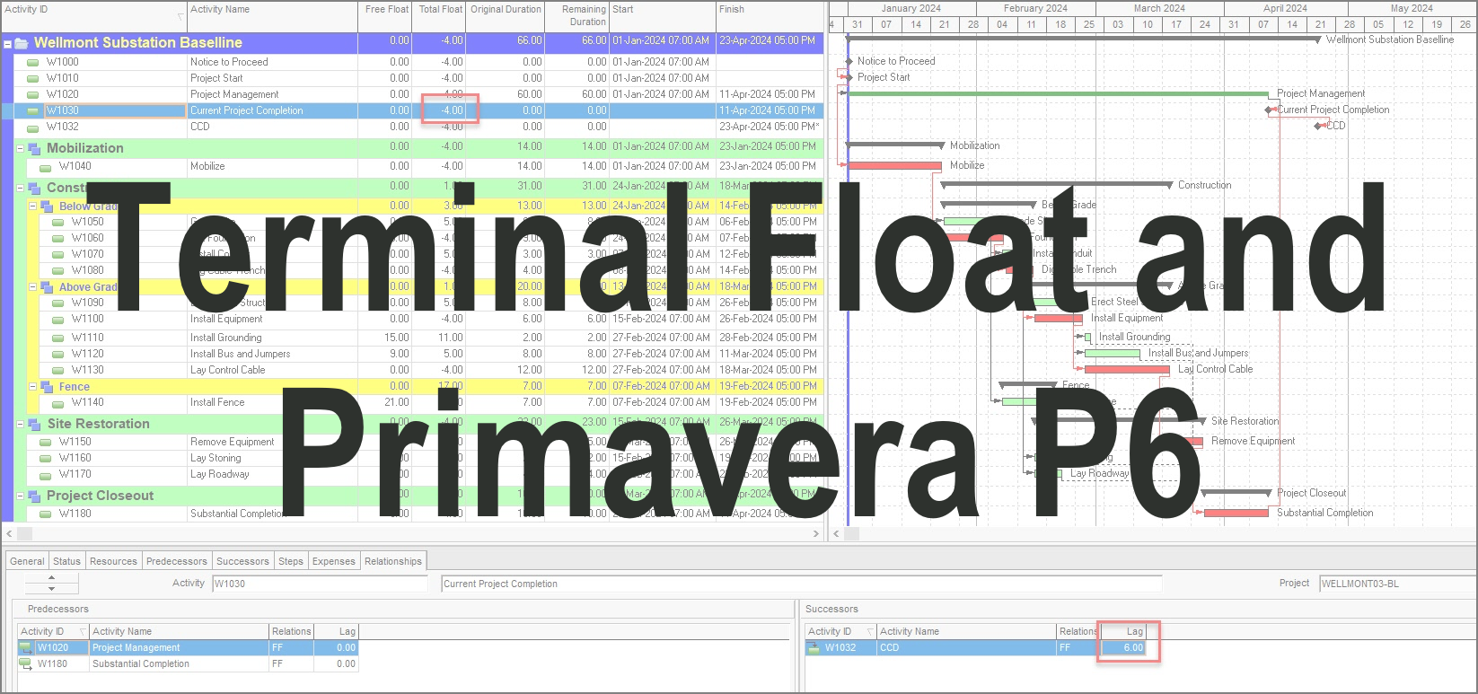Click the W1090 activity icon
The width and height of the screenshot is (1478, 694).
[x=58, y=303]
